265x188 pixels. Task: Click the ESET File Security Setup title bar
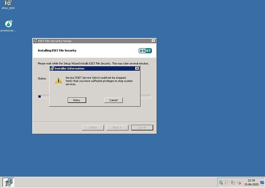pos(94,41)
